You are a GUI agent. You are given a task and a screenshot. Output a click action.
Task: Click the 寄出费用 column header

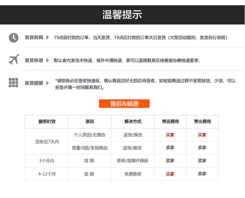tap(202, 122)
